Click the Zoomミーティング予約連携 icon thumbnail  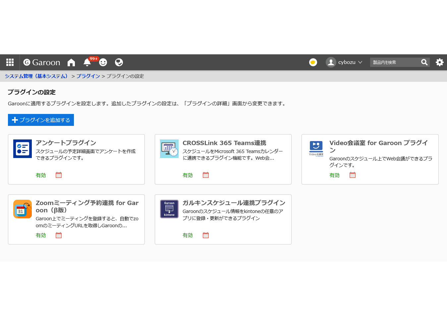pyautogui.click(x=23, y=209)
